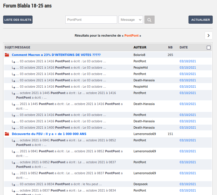Open the Message search type dropdown
Screen dimensions: 217x195
click(131, 20)
